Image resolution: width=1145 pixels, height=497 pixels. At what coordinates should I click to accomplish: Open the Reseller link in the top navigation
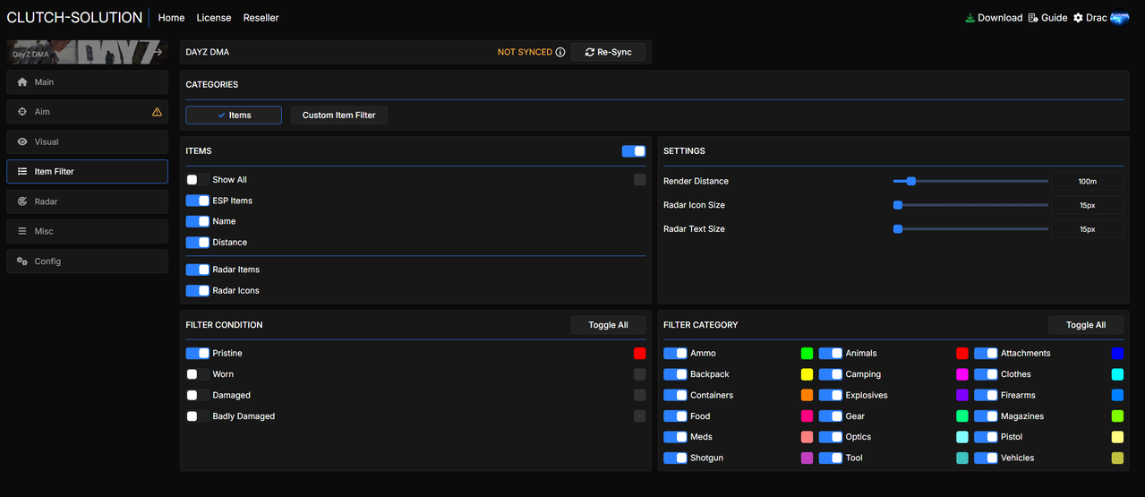[261, 18]
